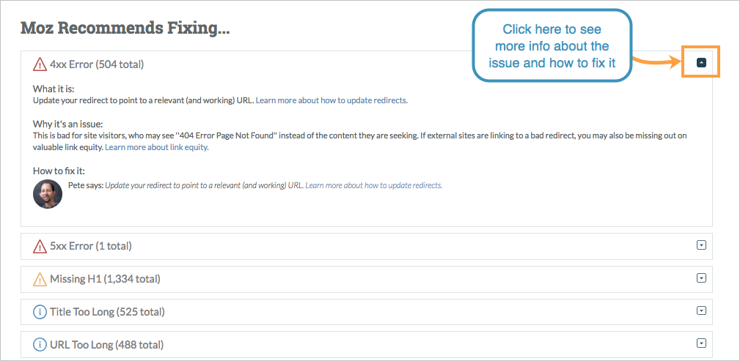Expand the URL Too Long row arrow
This screenshot has width=740, height=361.
[701, 343]
